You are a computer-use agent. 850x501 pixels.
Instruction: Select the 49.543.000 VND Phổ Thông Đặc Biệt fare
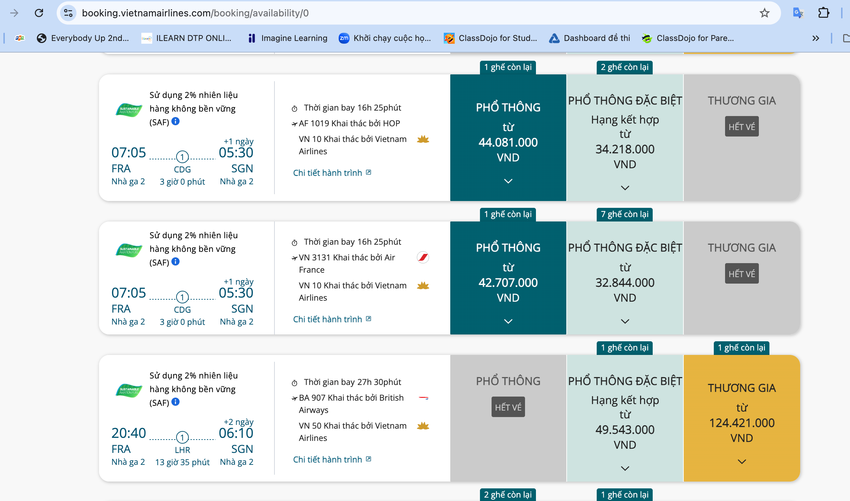point(625,429)
